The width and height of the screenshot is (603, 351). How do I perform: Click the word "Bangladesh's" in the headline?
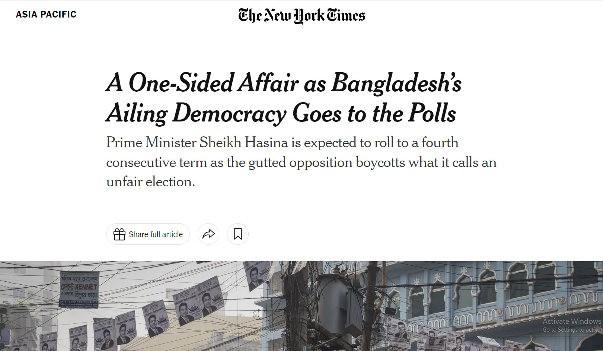click(x=396, y=82)
